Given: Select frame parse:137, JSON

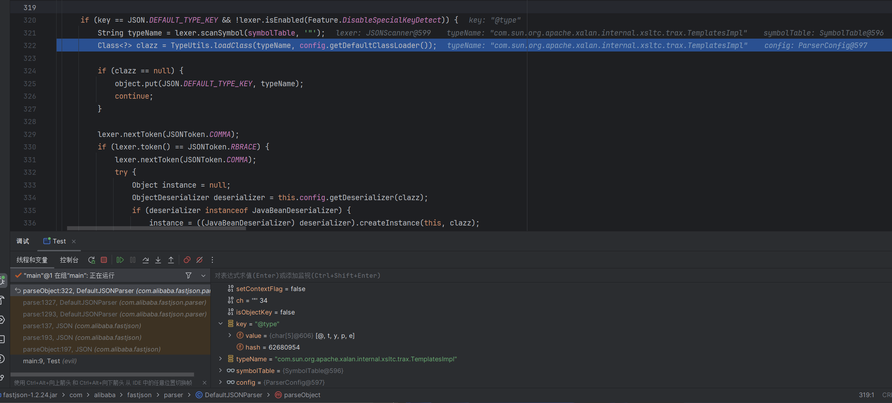Looking at the screenshot, I should click(x=110, y=326).
